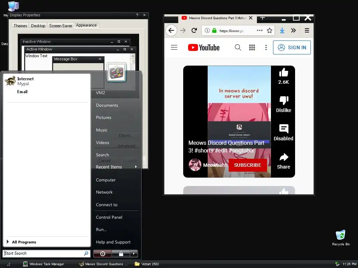This screenshot has height=268, width=358.
Task: Switch to Vistart 2502 taskbar item
Action: pos(147,264)
